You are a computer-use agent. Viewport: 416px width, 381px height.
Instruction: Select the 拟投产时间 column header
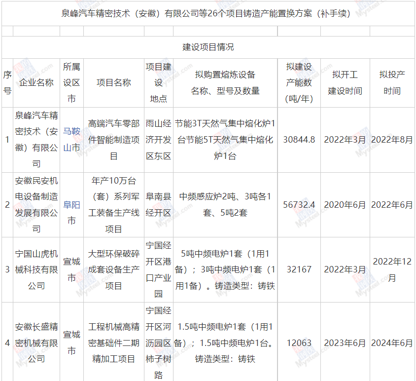pos(392,82)
